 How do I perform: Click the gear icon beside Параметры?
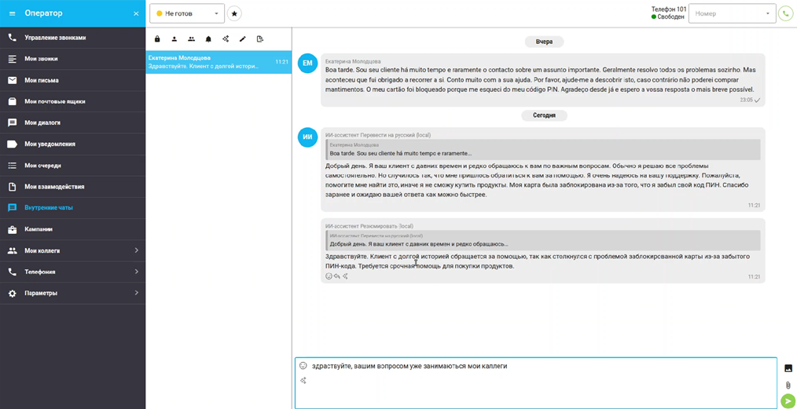(13, 294)
